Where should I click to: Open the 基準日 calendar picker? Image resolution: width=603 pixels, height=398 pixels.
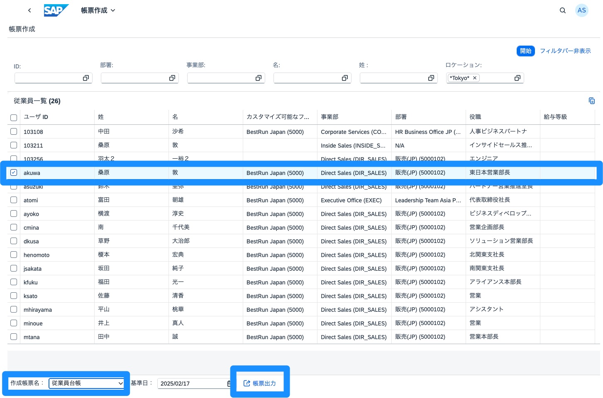tap(229, 383)
